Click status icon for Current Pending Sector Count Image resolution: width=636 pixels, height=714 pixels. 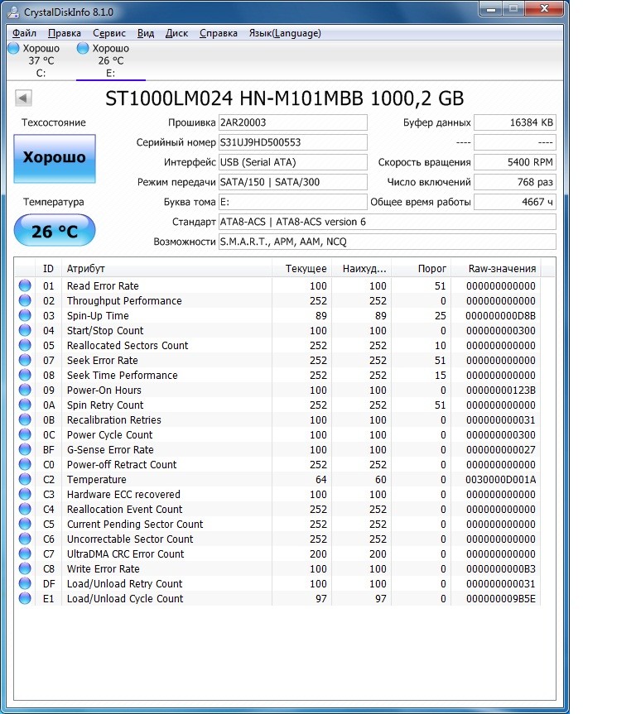[x=25, y=524]
